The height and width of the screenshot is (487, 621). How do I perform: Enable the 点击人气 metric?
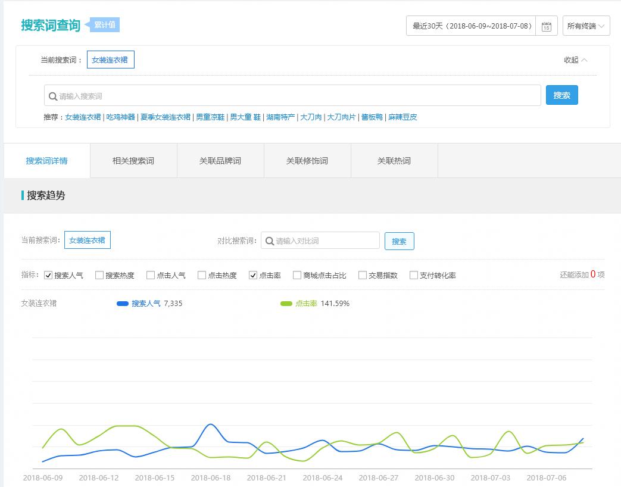151,274
